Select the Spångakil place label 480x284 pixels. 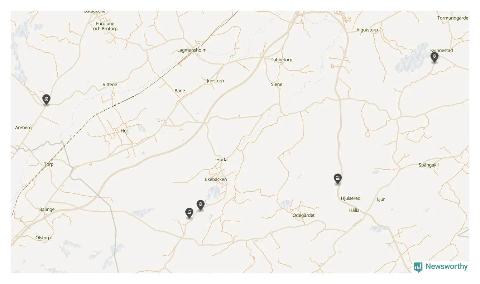point(428,165)
